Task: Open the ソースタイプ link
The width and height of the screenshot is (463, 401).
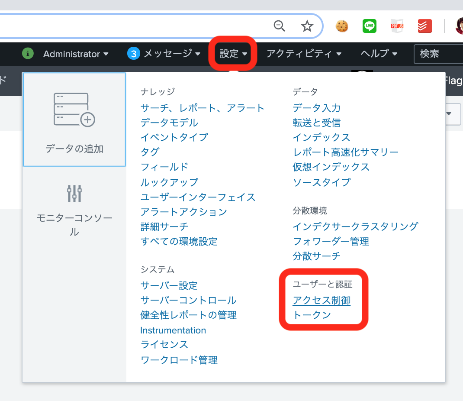Action: [x=322, y=182]
